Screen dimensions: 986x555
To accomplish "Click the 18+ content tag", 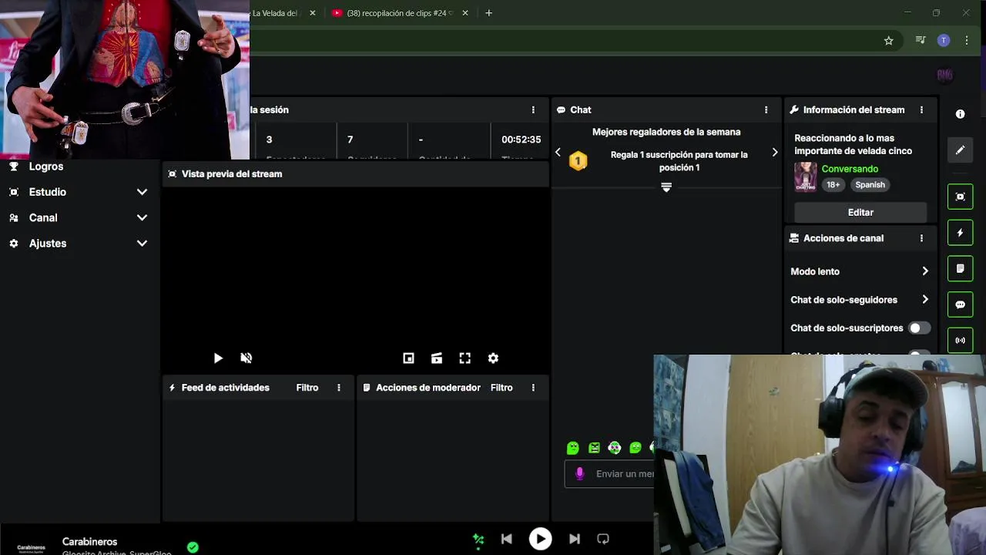I will tap(833, 185).
